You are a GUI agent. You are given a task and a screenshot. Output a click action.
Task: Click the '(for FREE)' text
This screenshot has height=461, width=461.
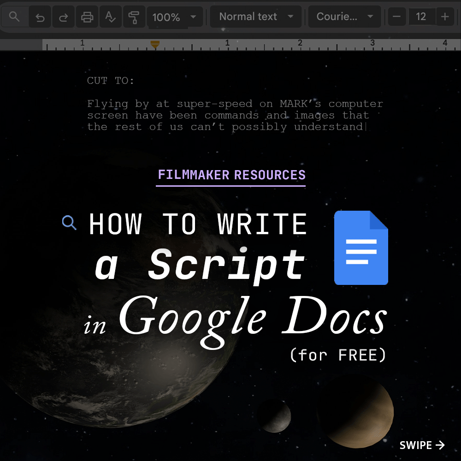click(337, 355)
